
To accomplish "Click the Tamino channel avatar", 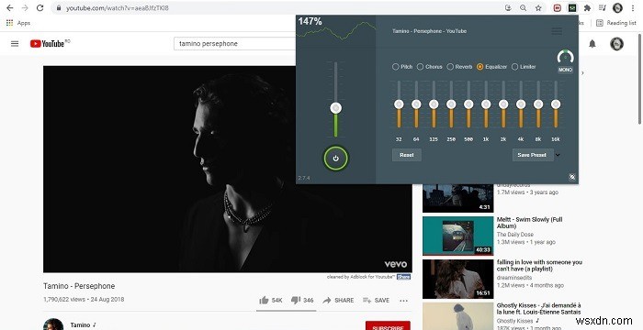I will [53, 324].
